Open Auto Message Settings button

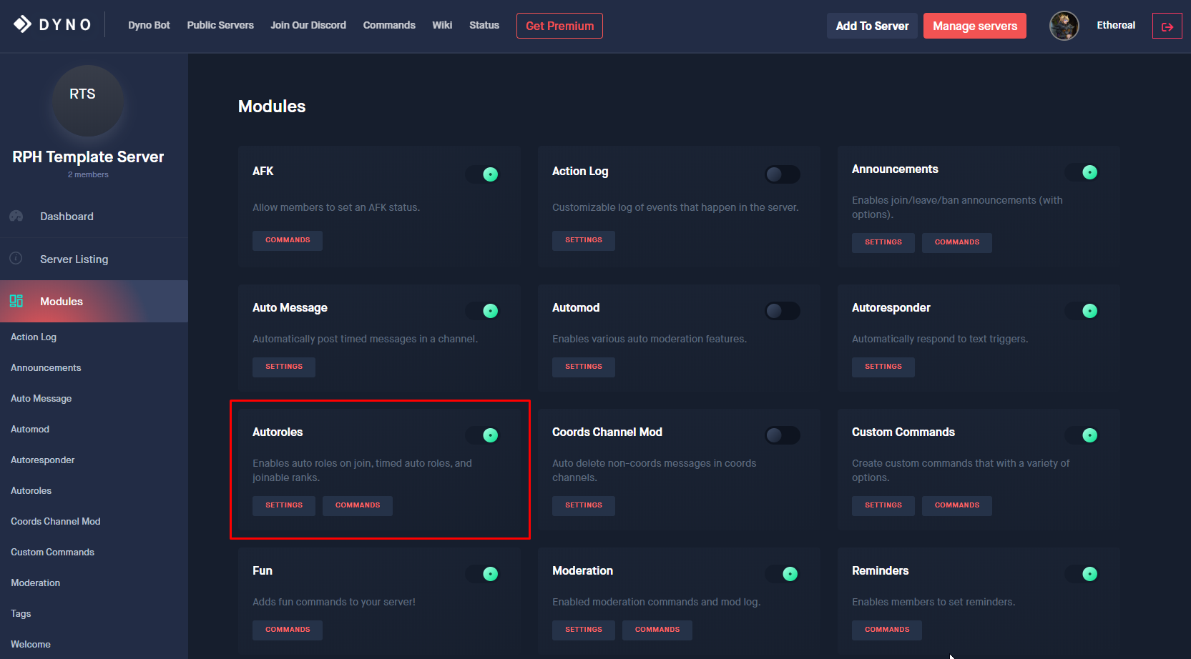click(284, 367)
